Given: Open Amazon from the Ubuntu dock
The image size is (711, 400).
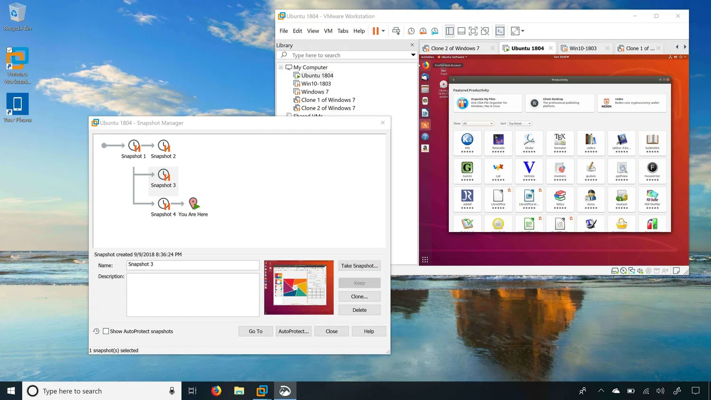Looking at the screenshot, I should click(425, 148).
